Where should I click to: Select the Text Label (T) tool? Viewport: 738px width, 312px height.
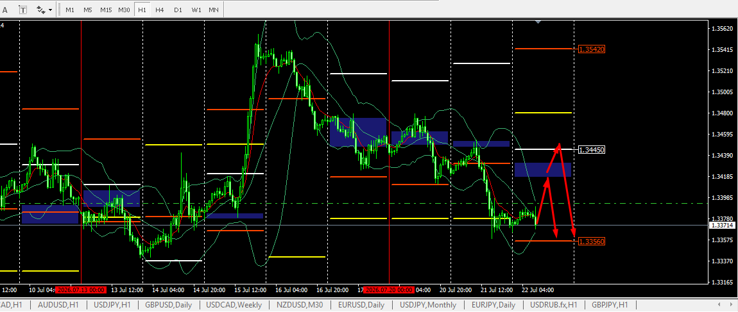[23, 10]
